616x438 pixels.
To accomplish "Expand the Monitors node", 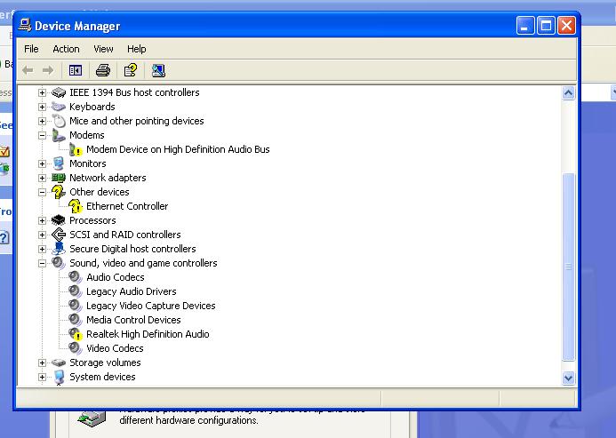I will click(42, 163).
